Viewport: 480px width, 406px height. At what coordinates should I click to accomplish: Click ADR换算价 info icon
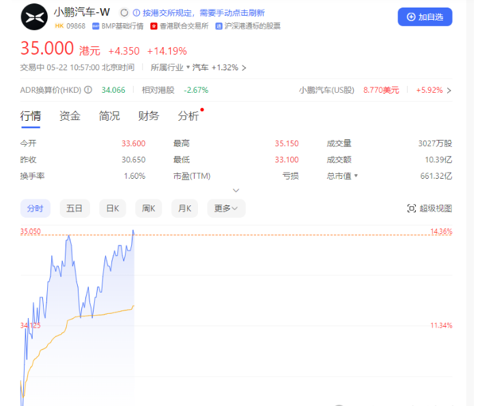click(x=88, y=90)
